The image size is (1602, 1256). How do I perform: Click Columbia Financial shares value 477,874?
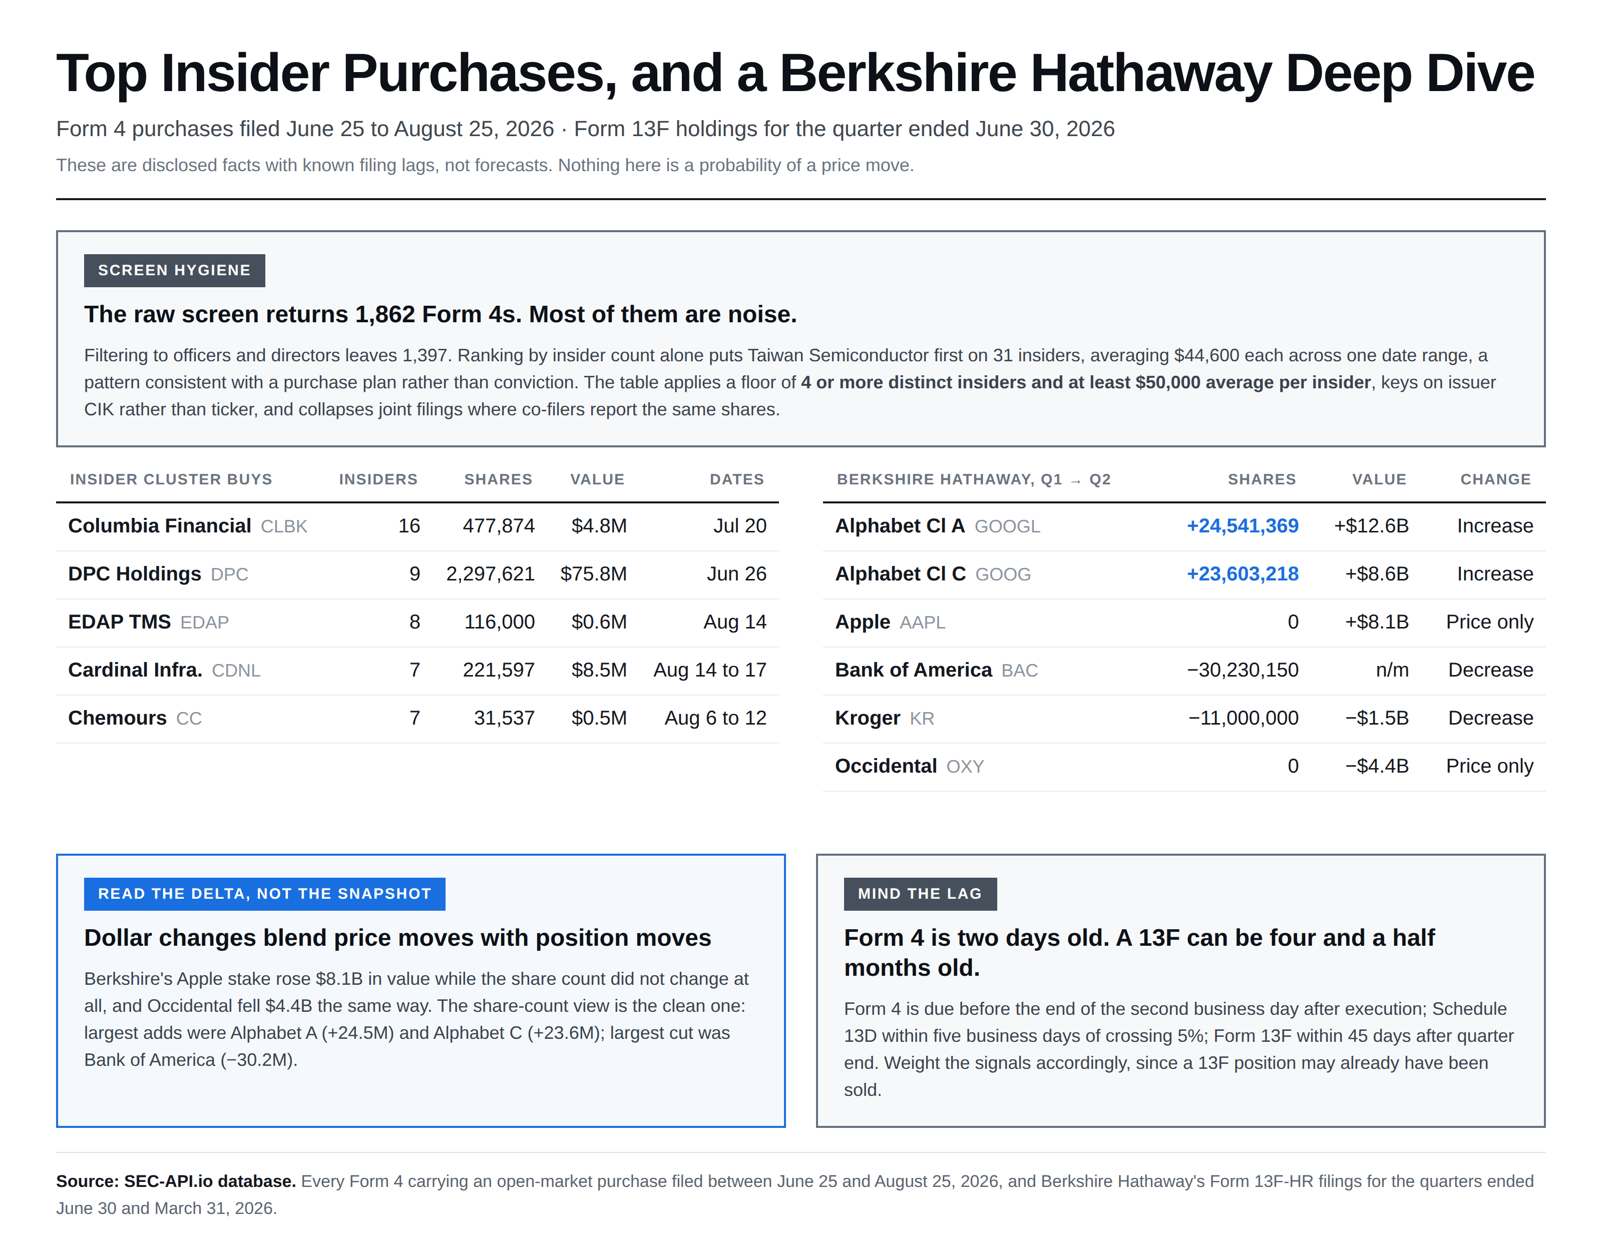coord(499,526)
